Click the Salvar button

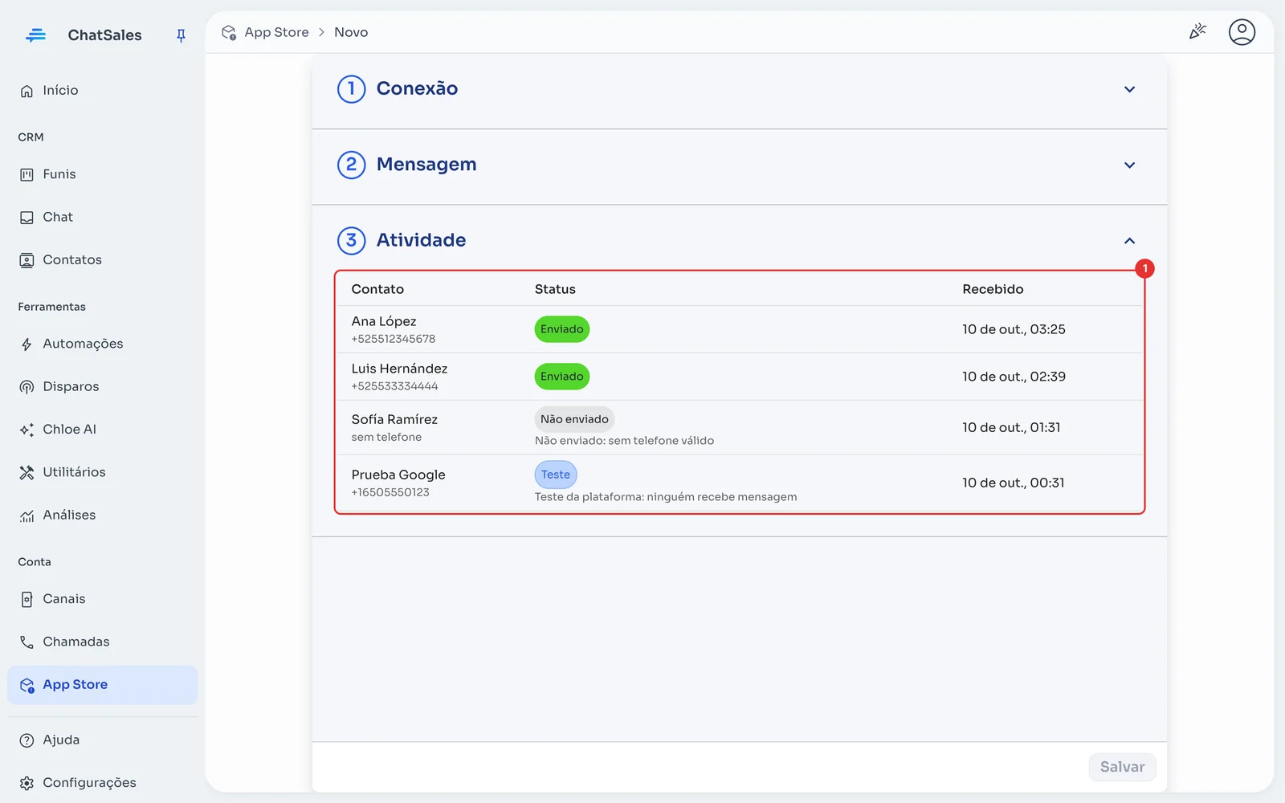(1122, 767)
